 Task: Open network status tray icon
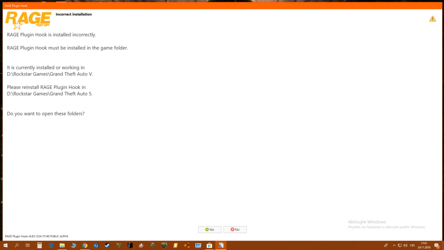(x=400, y=246)
